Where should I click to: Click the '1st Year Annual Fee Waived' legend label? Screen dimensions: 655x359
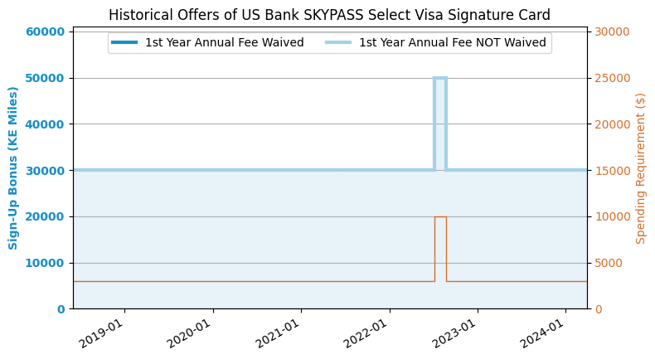click(x=225, y=42)
